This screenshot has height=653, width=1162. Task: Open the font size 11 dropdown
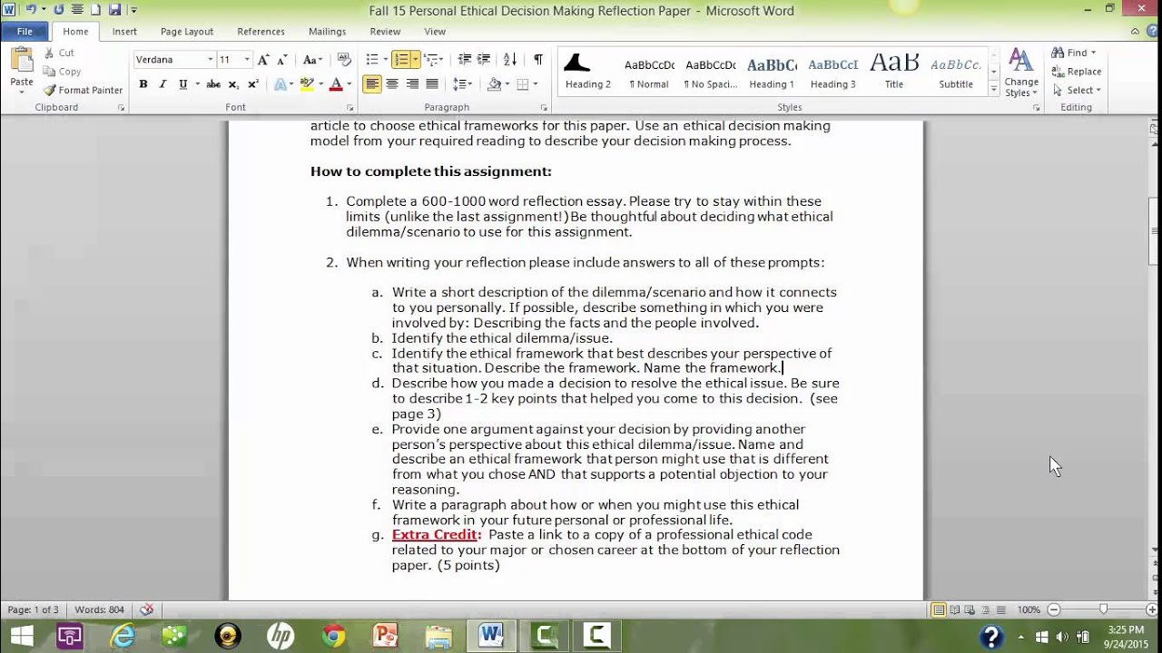coord(248,60)
